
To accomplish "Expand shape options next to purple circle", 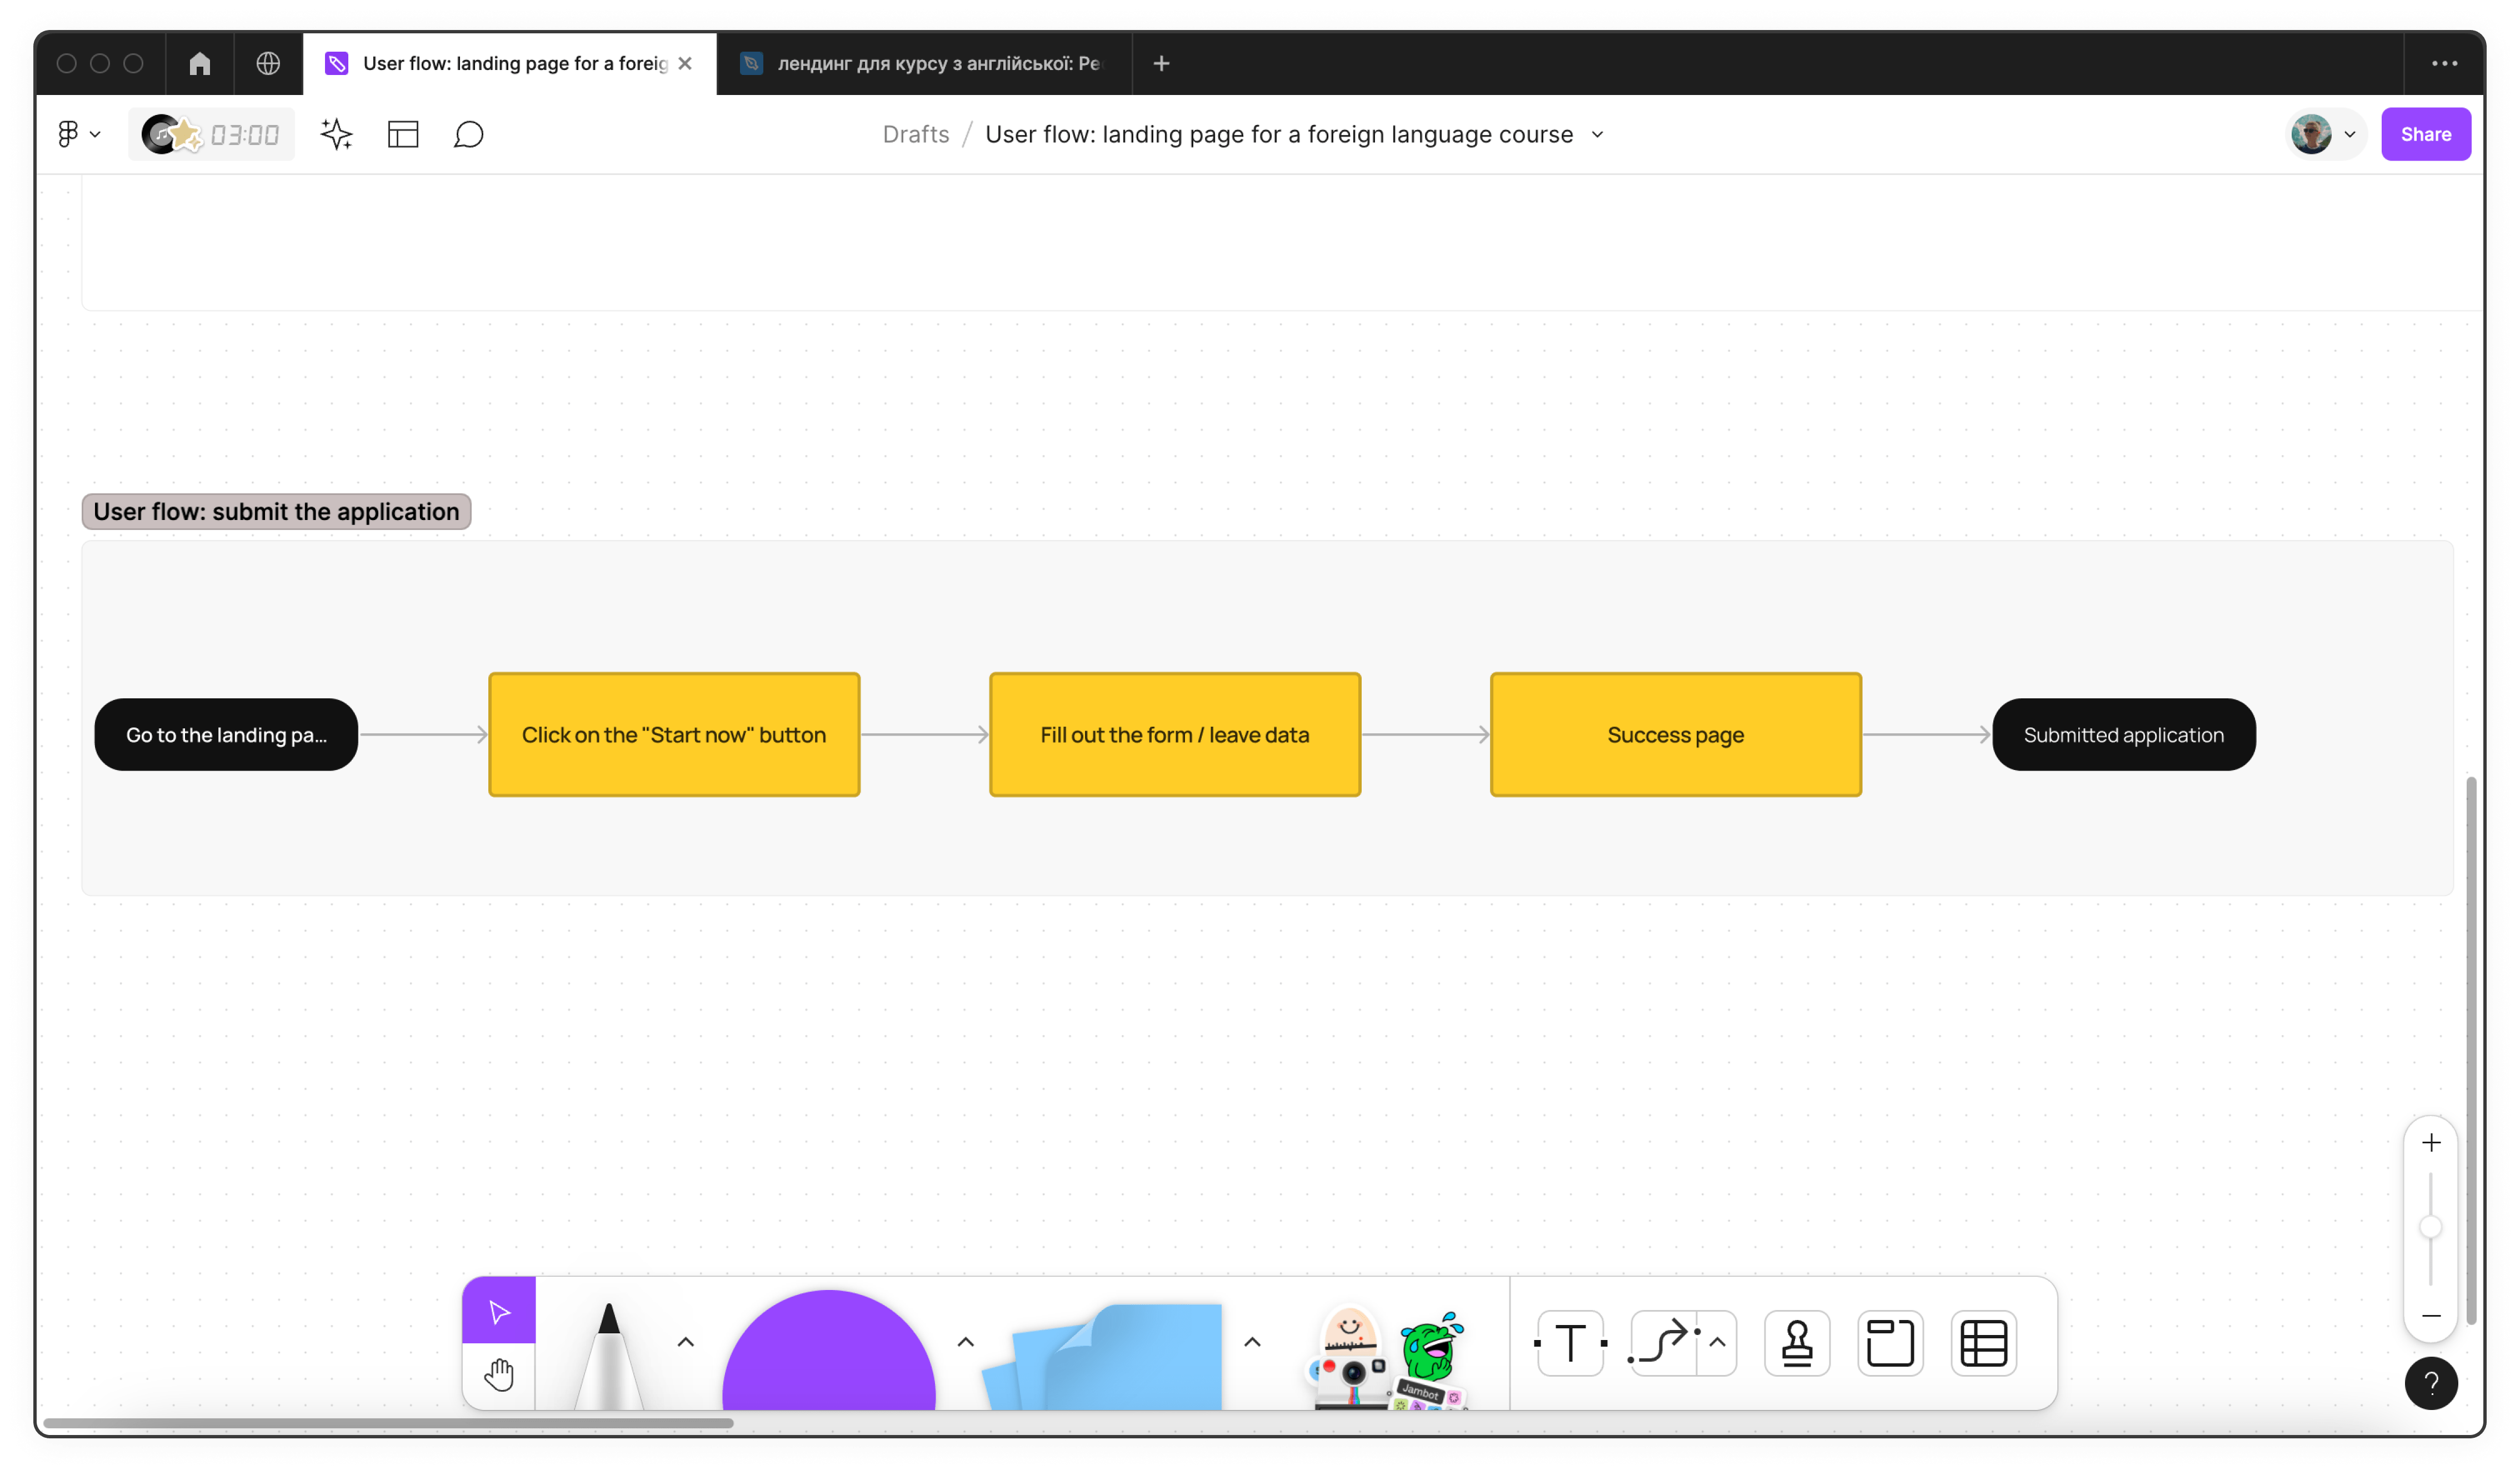I will click(965, 1342).
